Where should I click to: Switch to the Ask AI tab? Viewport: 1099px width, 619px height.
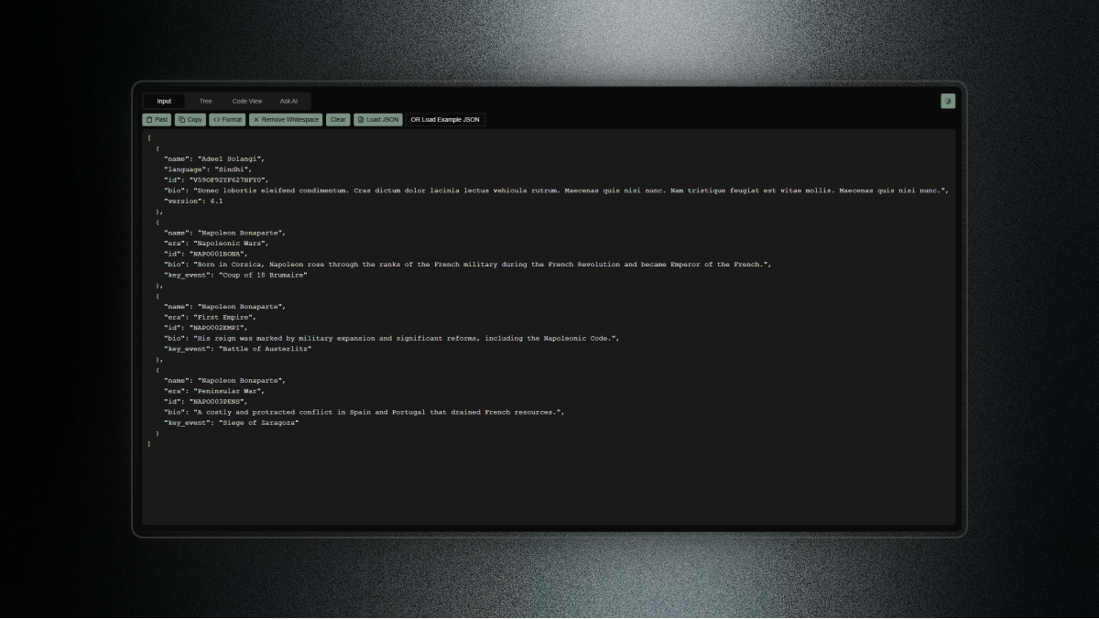(289, 101)
